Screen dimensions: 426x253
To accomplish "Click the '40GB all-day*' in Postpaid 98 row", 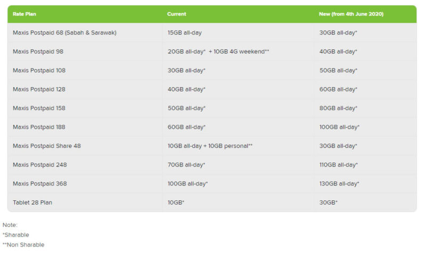I will 338,52.
